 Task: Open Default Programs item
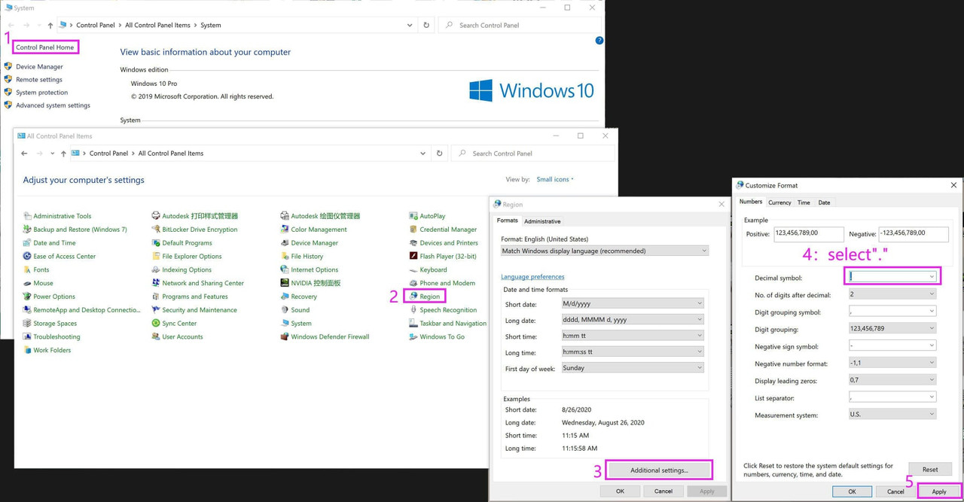[182, 243]
